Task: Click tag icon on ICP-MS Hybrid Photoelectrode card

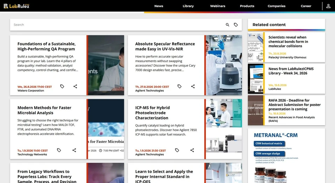Action: pos(177,150)
